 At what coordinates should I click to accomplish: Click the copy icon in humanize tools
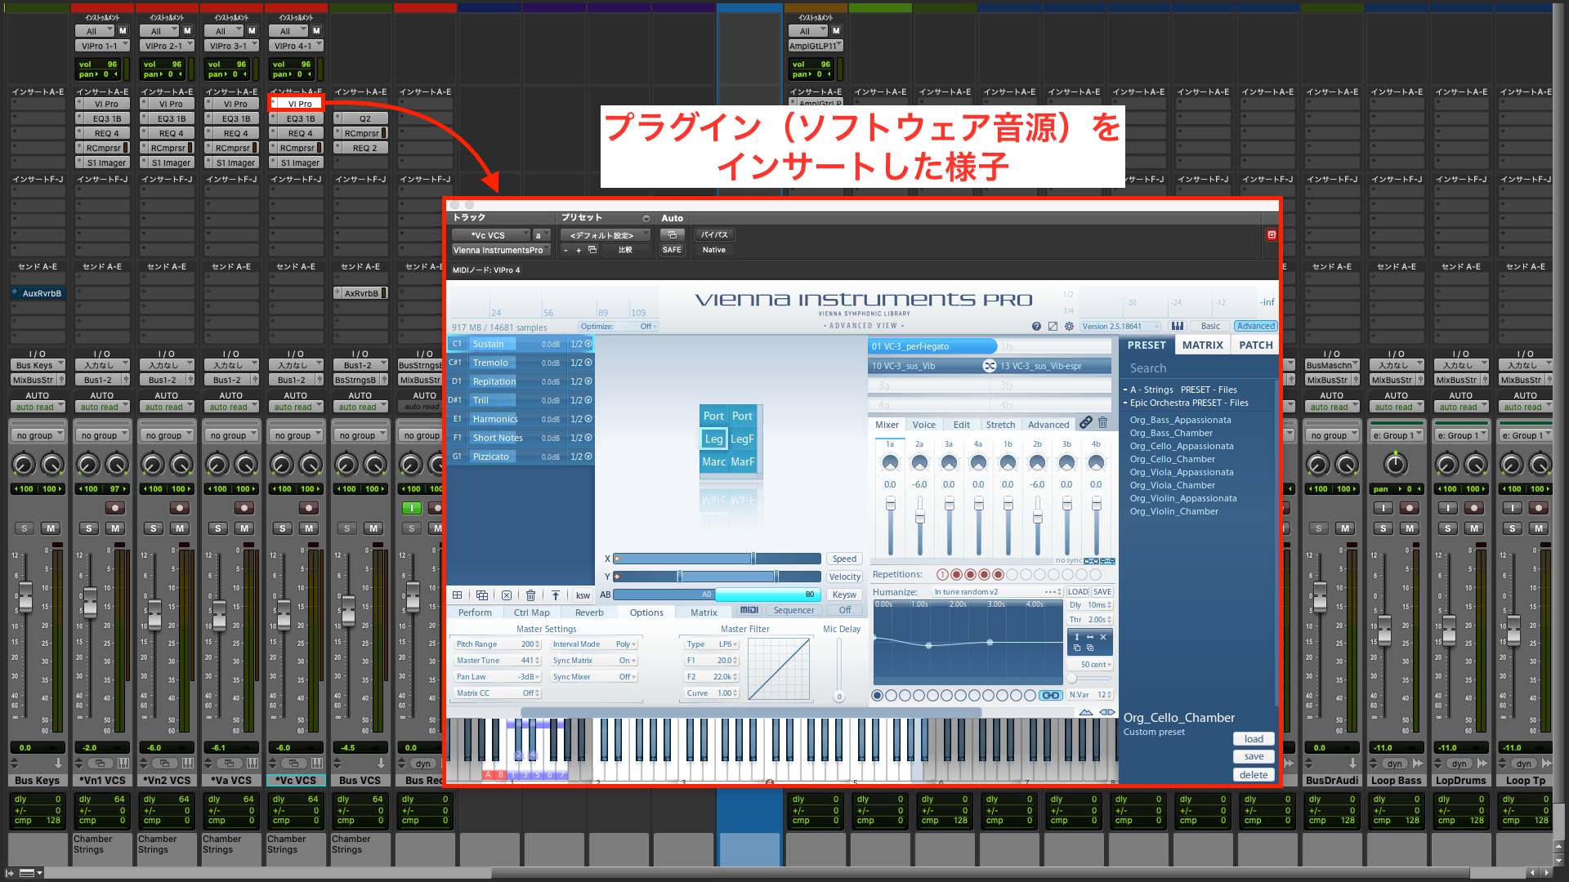coord(1077,648)
